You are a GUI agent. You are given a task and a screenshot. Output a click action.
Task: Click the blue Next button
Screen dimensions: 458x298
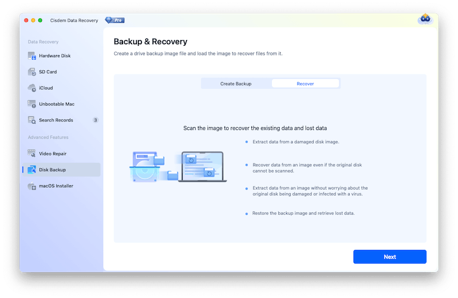[x=390, y=257]
